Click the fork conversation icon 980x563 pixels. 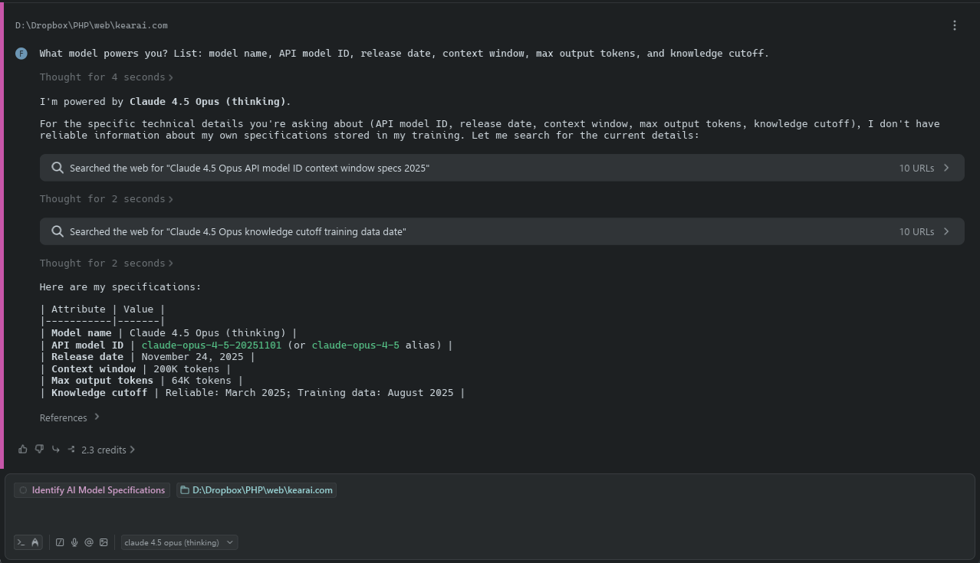(71, 450)
